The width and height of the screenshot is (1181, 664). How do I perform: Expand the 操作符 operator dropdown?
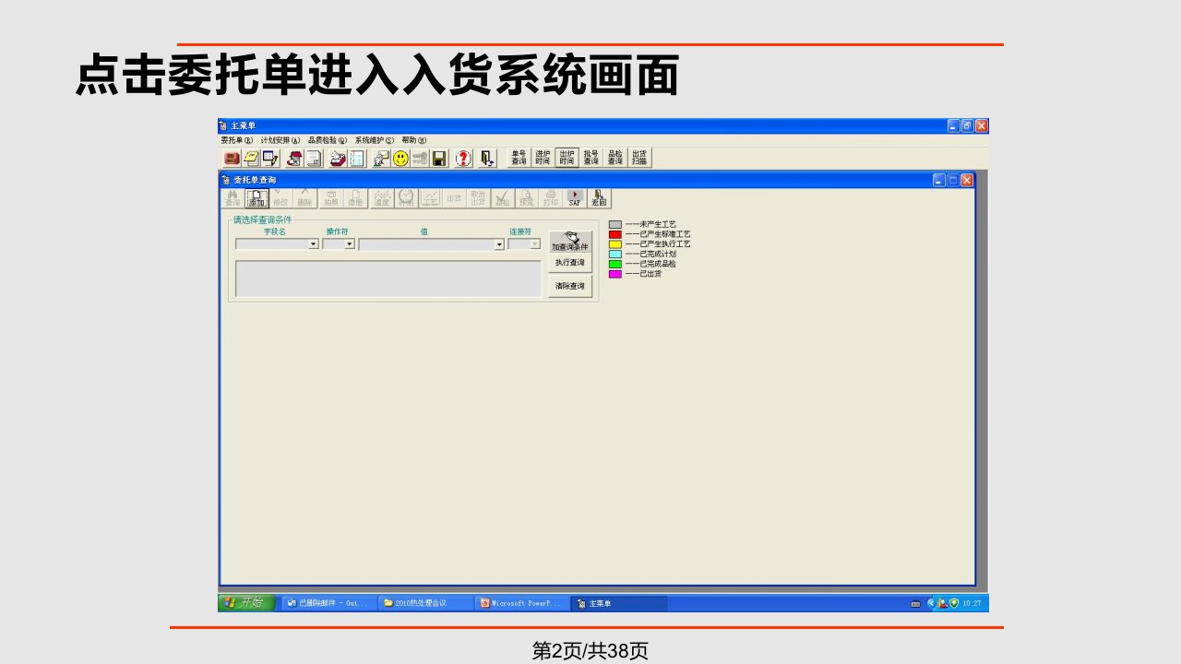click(350, 244)
